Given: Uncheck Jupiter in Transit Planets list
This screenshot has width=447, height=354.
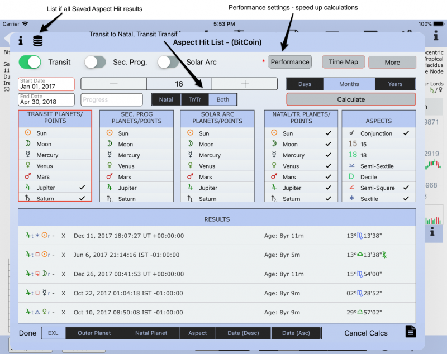Looking at the screenshot, I should click(x=82, y=188).
